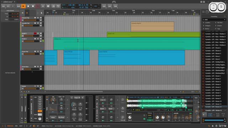
Task: Open first Bandn filter dropdown
Action: point(103,109)
